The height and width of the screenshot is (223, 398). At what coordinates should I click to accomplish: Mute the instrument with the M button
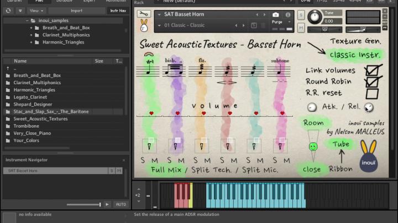[x=301, y=28]
